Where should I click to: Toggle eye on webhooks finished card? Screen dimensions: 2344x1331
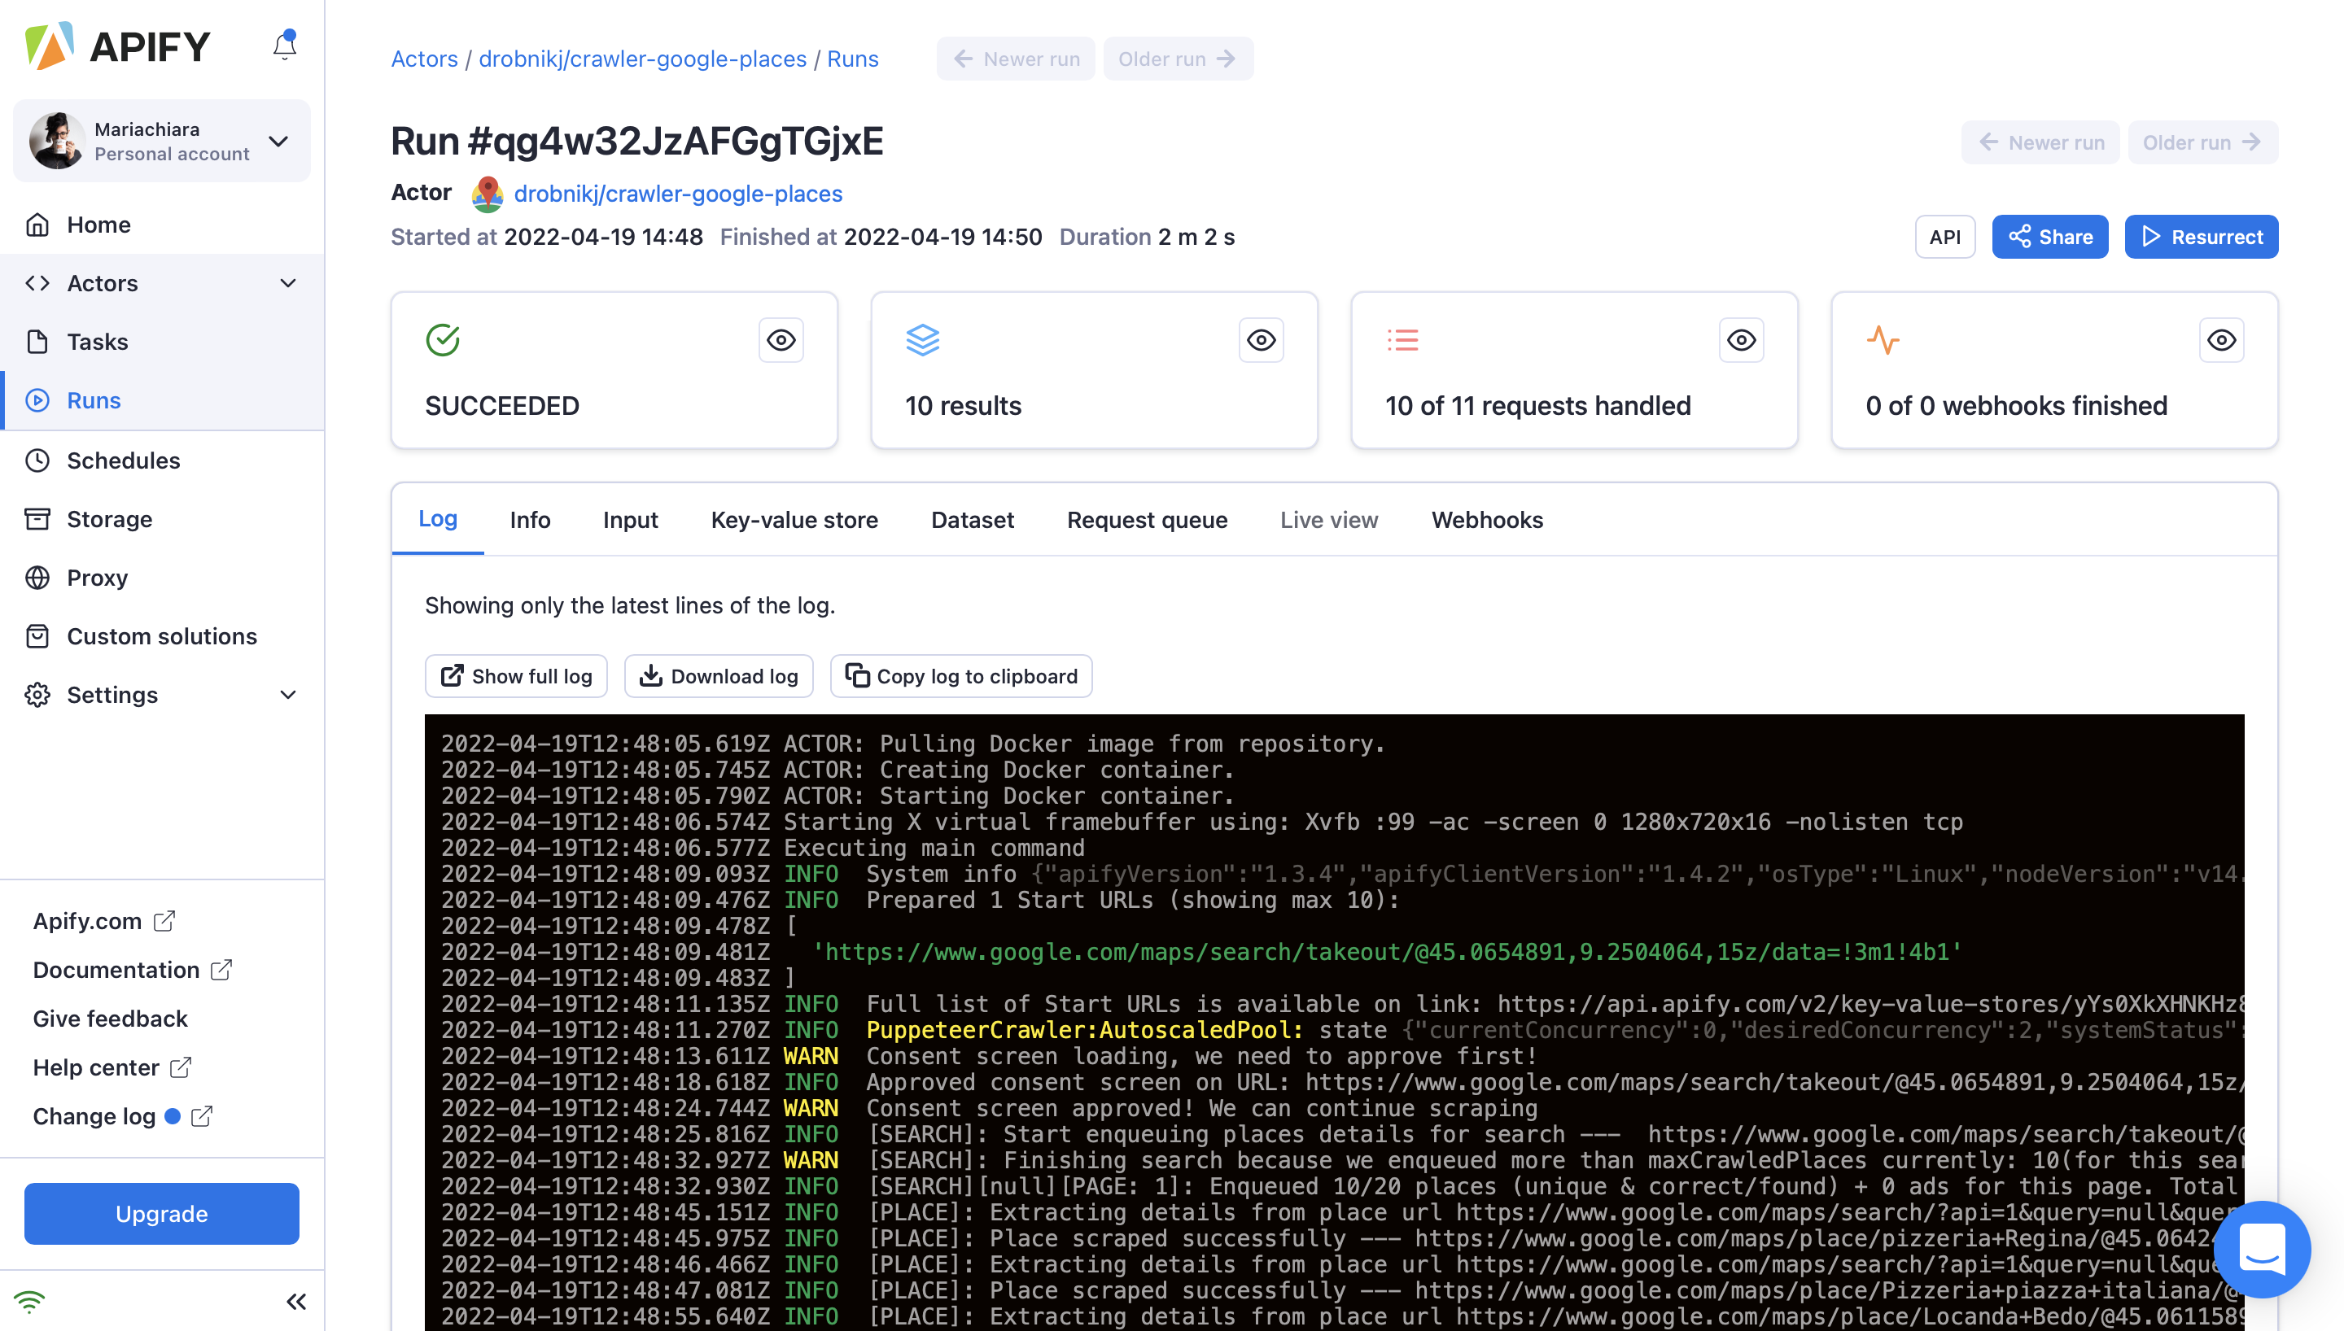[x=2221, y=340]
